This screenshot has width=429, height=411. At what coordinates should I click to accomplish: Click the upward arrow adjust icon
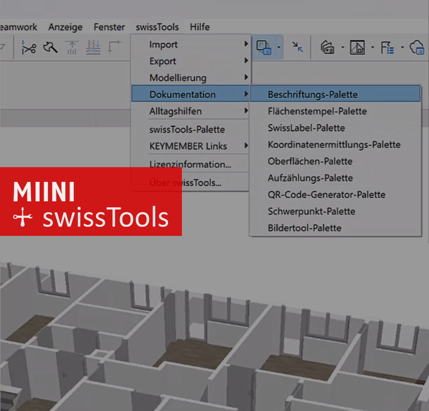71,47
